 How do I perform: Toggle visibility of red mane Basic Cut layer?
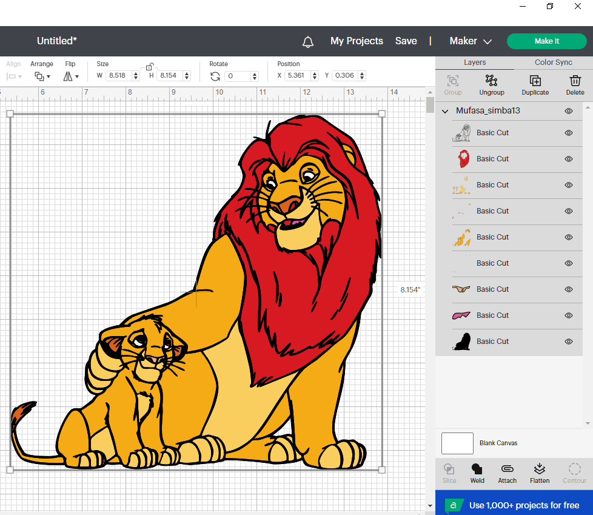click(568, 159)
